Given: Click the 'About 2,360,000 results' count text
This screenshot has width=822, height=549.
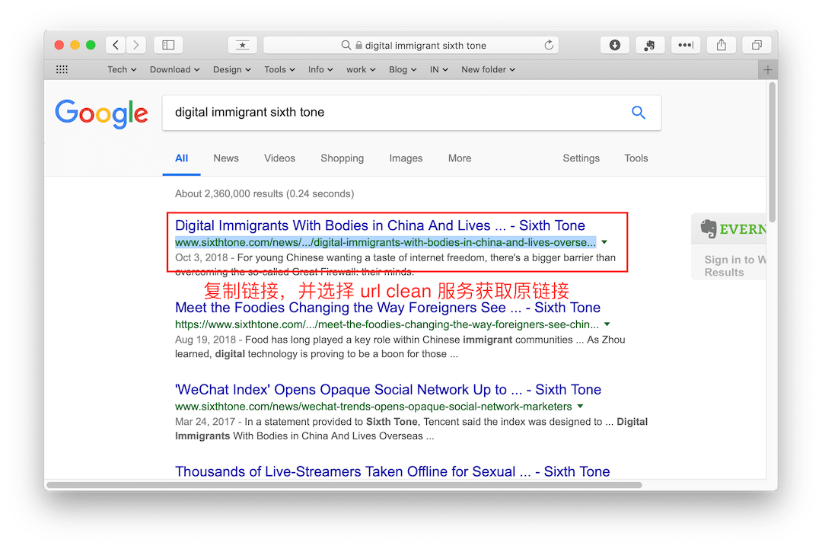Looking at the screenshot, I should click(x=265, y=193).
